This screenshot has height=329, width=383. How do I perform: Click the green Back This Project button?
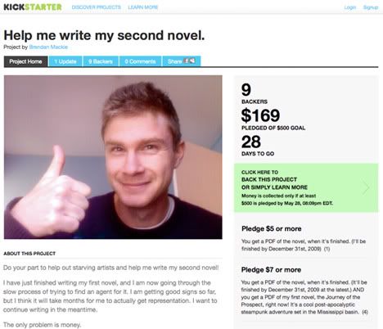306,187
